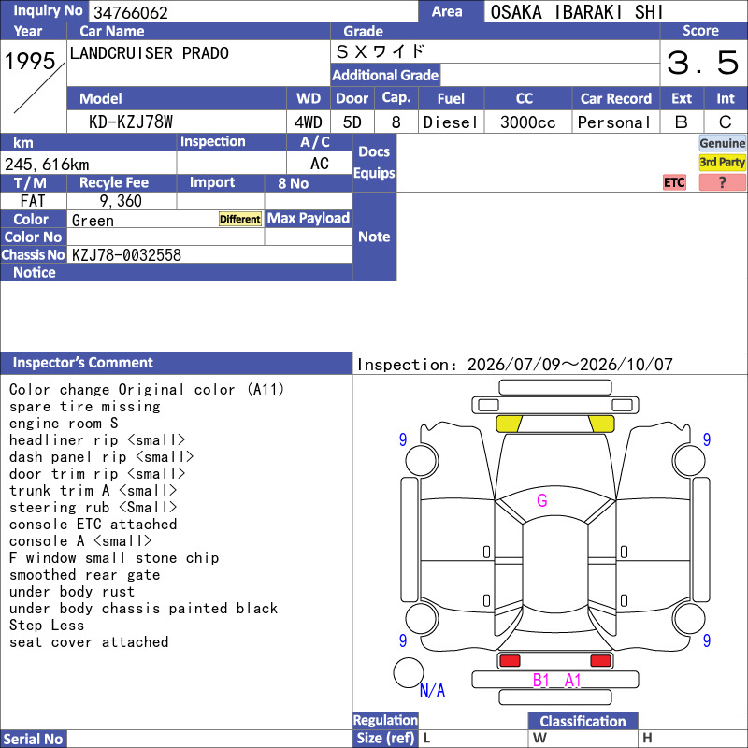Viewport: 748px width, 748px height.
Task: Click the Docs Equips header
Action: [374, 162]
